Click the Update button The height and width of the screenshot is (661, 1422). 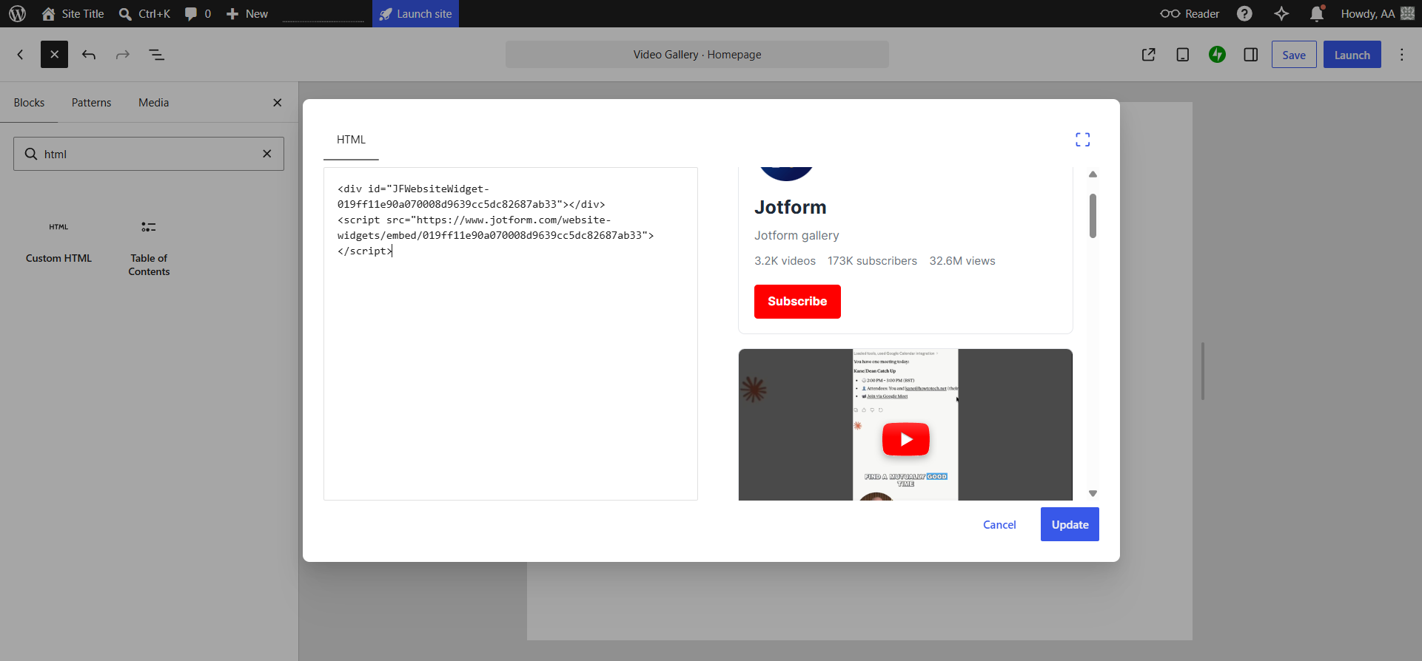(1070, 524)
